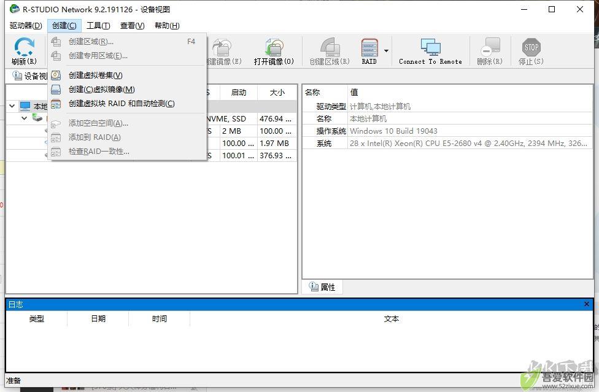Click the Connect To Remote toolbar icon

(430, 51)
